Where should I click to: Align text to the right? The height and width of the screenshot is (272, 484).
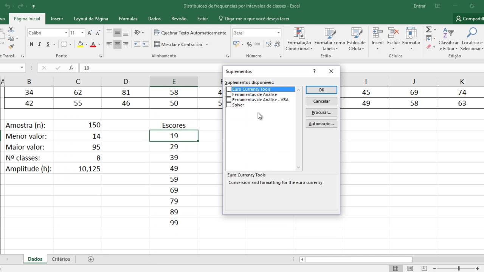coord(126,44)
